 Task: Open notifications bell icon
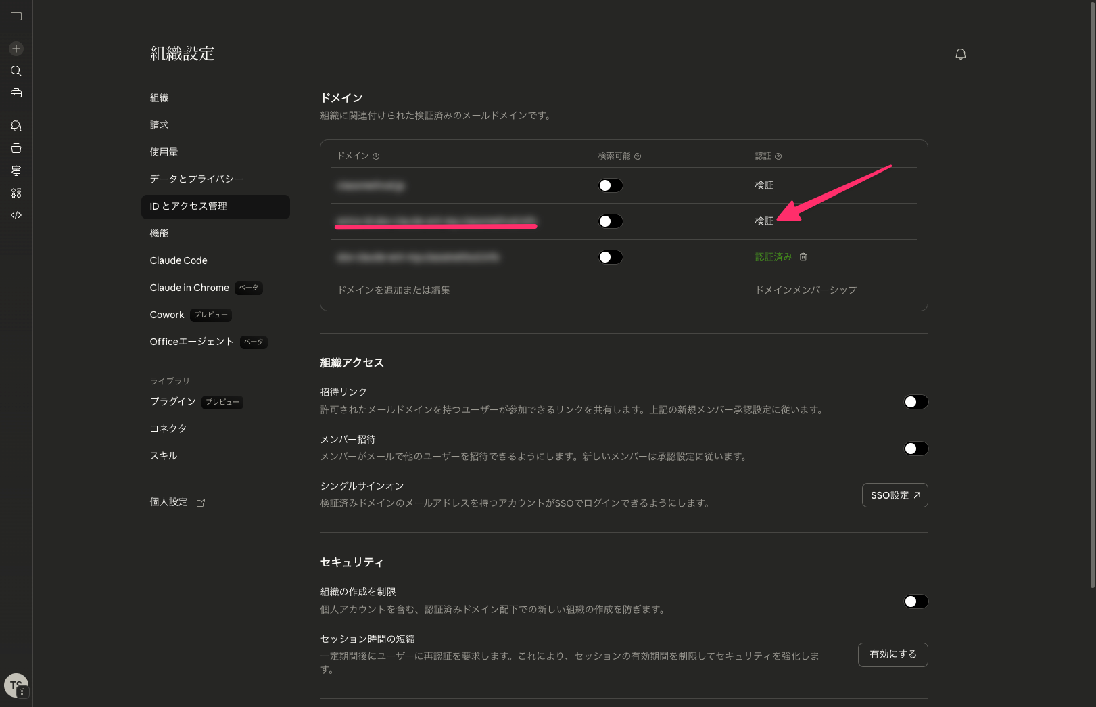(x=960, y=54)
